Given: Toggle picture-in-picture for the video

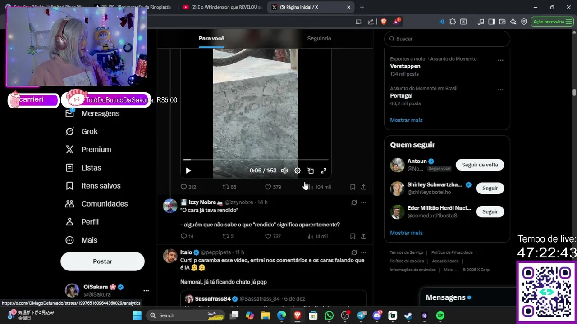Looking at the screenshot, I should [x=311, y=171].
